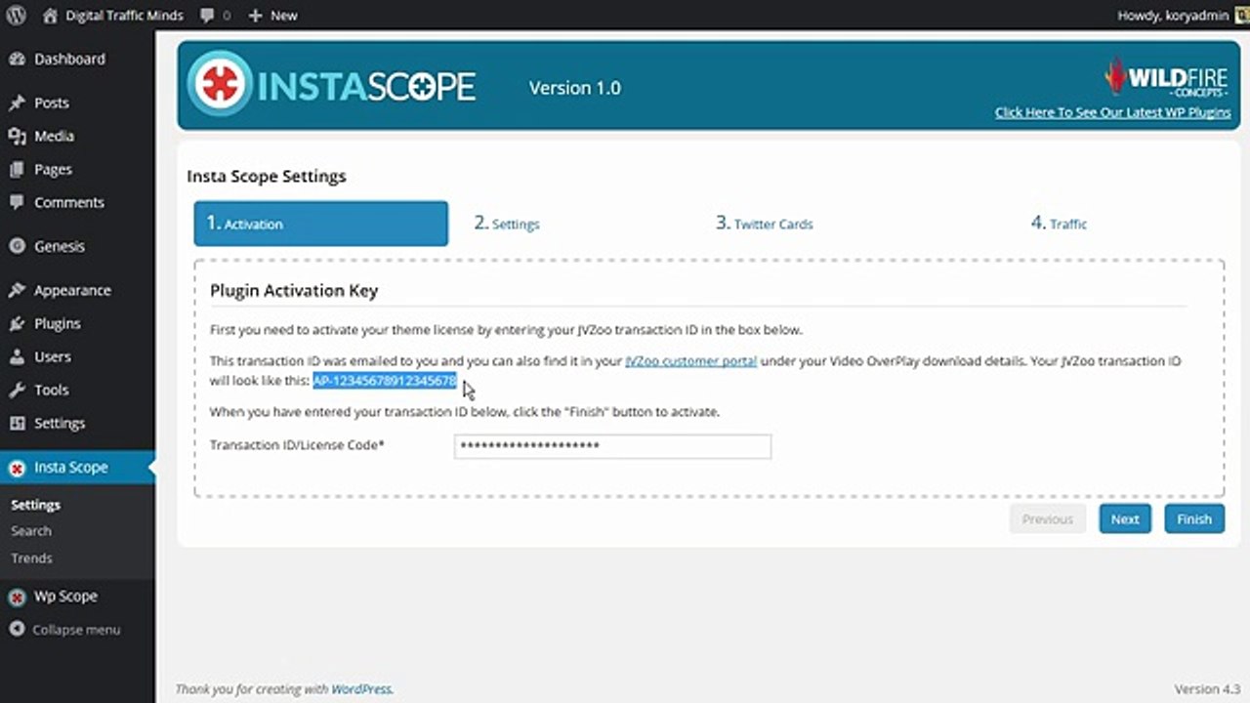Click the Users person icon

tap(17, 356)
